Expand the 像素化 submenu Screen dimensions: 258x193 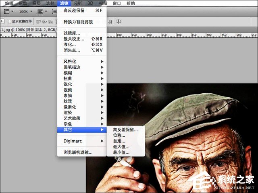82,107
